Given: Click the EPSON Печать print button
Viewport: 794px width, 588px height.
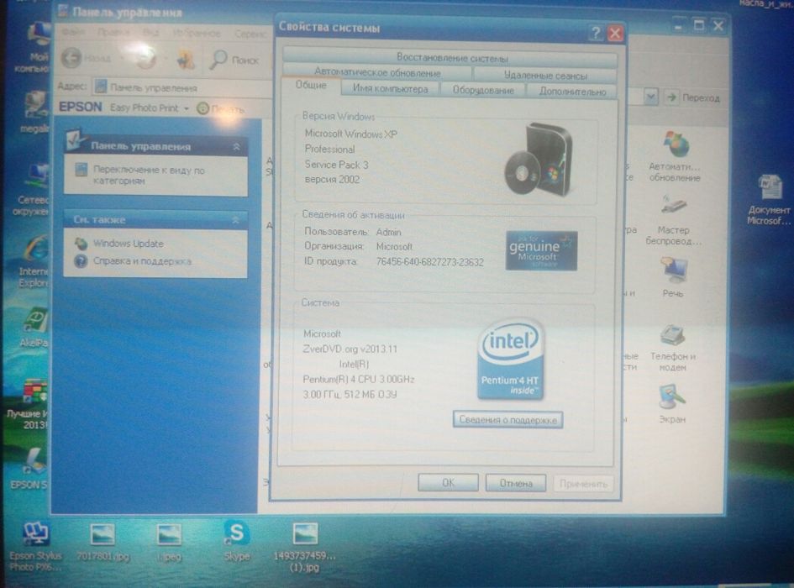Looking at the screenshot, I should tap(221, 108).
